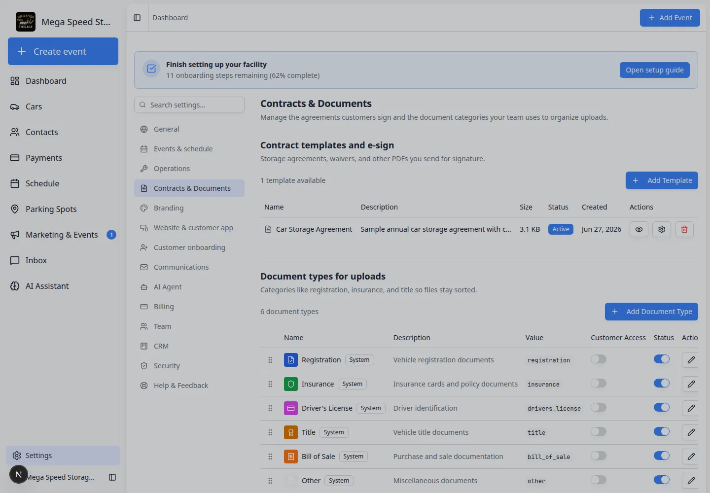Edit the Bill of Sale document type
The image size is (710, 493).
pos(691,457)
